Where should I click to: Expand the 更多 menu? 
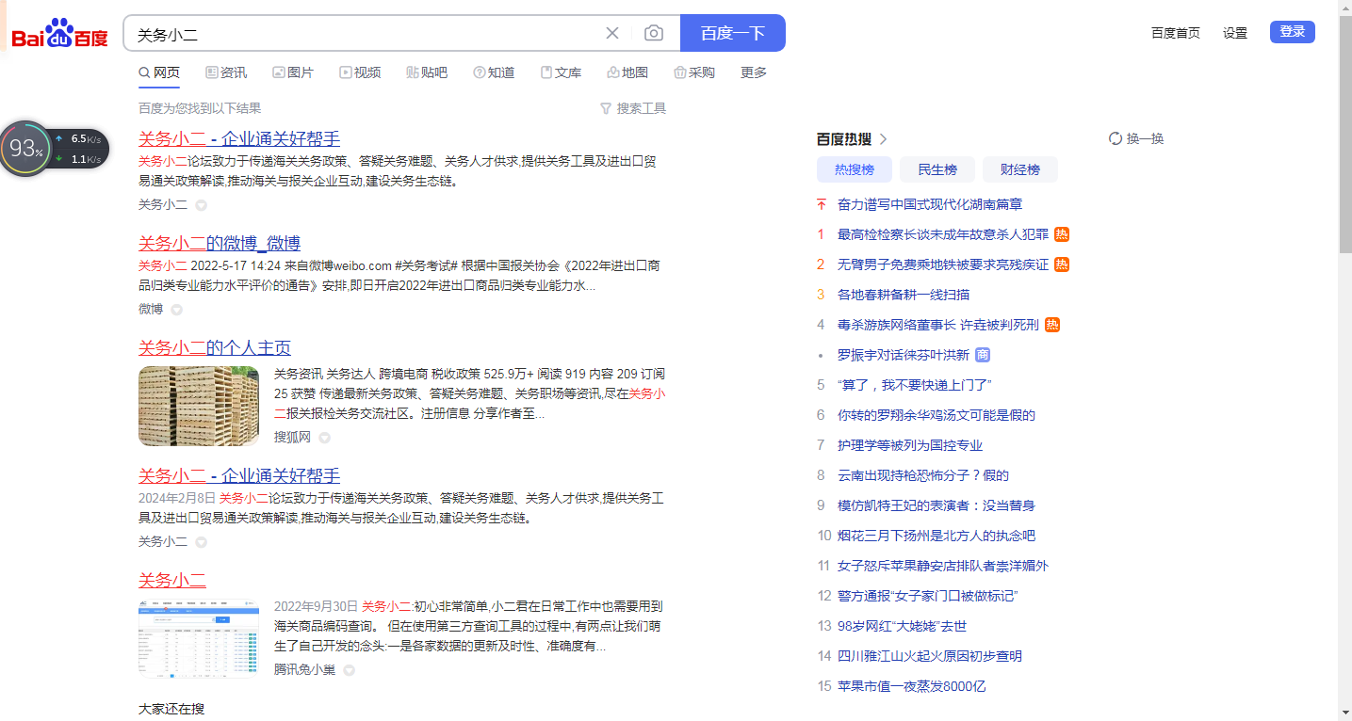pyautogui.click(x=754, y=72)
